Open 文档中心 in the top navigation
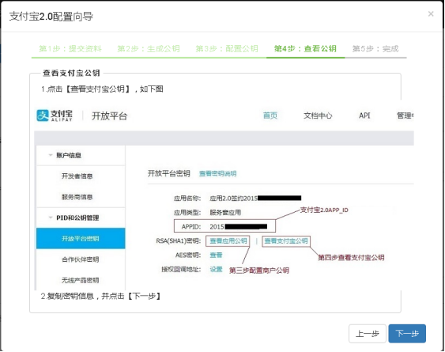Screen dimensions: 445x352 click(318, 115)
